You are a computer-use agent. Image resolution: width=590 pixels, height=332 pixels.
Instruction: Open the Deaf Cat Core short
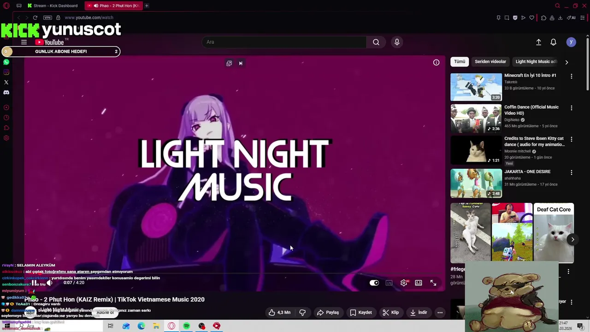coord(554,233)
